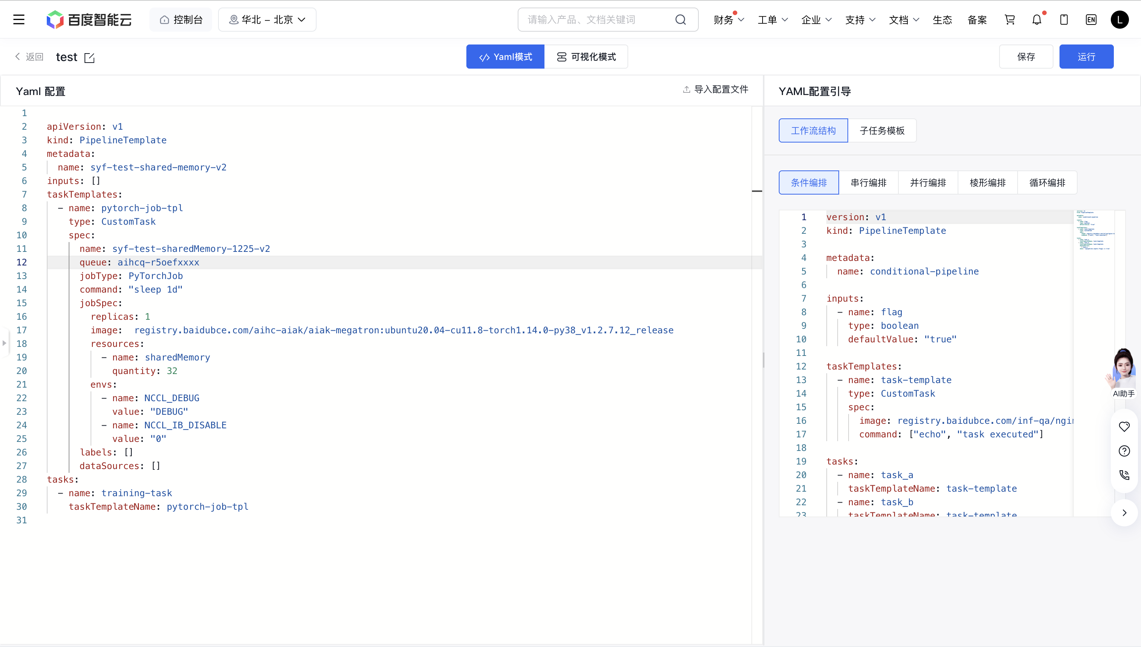Switch to 子任务模板 tab
Viewport: 1141px width, 647px height.
pyautogui.click(x=882, y=130)
